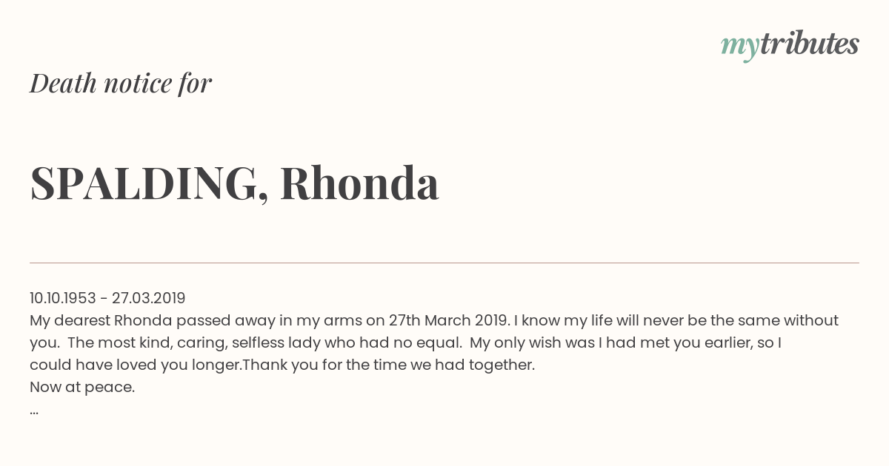Click the first name Rhonda in the title
The width and height of the screenshot is (889, 466).
pyautogui.click(x=359, y=183)
